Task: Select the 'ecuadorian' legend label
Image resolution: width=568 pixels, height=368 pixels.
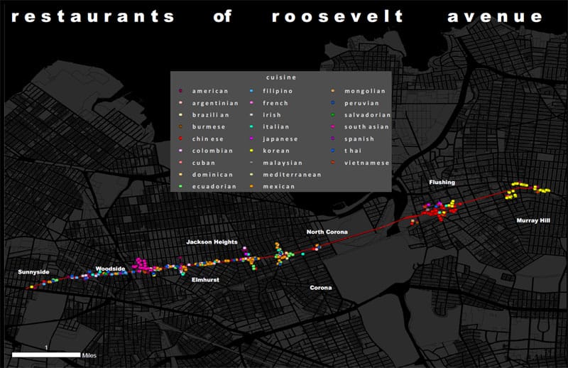Action: [x=214, y=186]
